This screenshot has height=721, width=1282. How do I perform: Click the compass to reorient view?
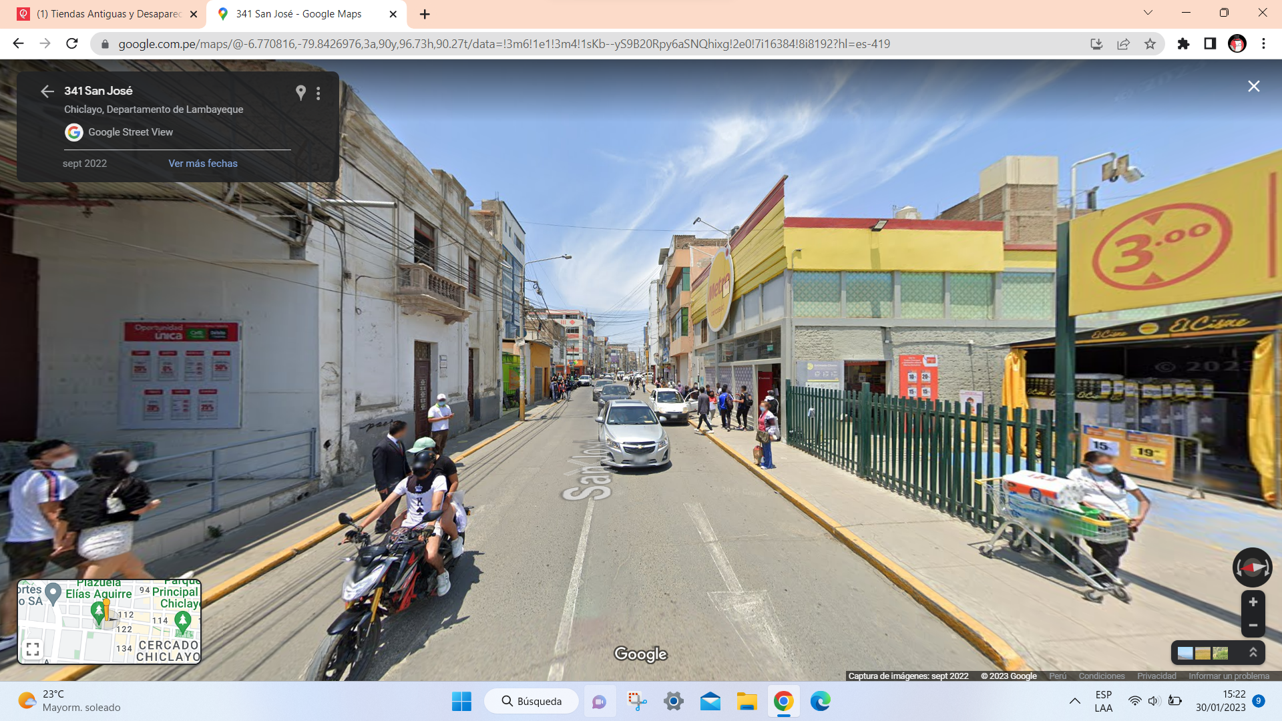click(x=1252, y=567)
